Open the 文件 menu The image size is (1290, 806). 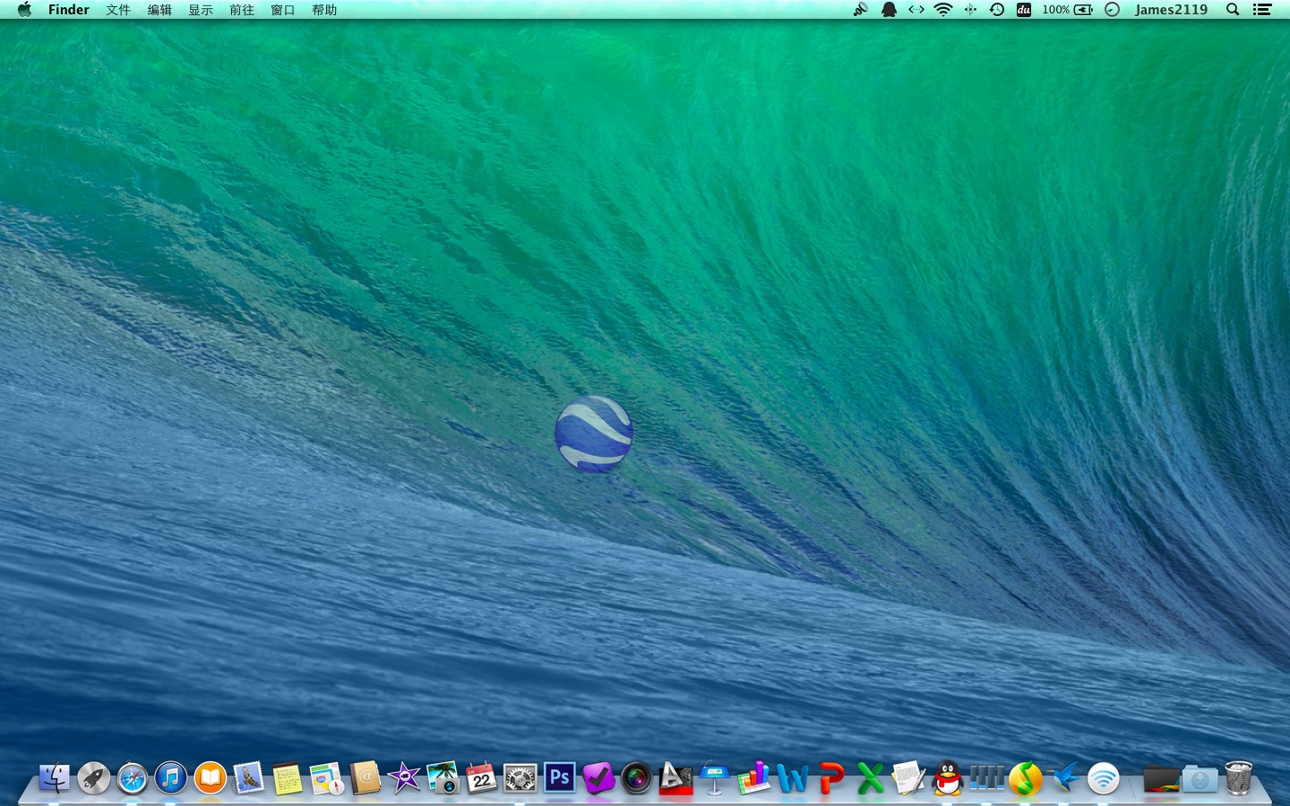(x=118, y=10)
